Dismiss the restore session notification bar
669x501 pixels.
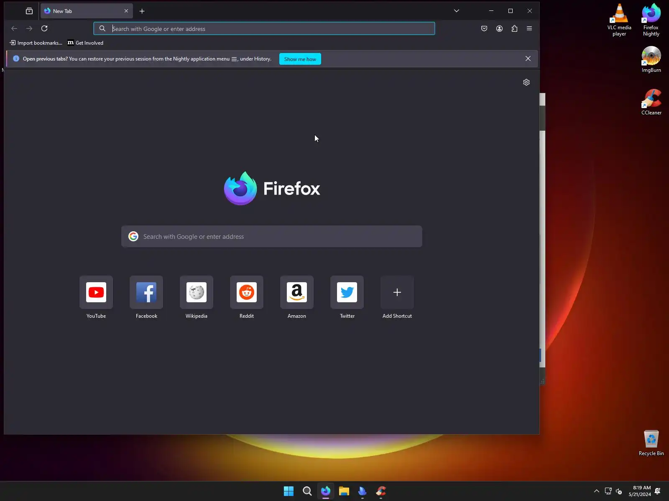tap(528, 59)
